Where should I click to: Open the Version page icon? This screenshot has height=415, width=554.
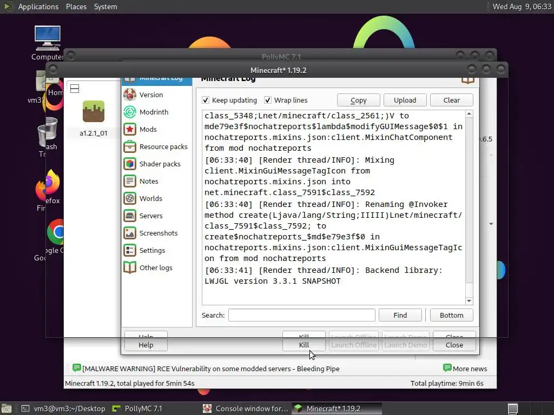click(x=130, y=95)
